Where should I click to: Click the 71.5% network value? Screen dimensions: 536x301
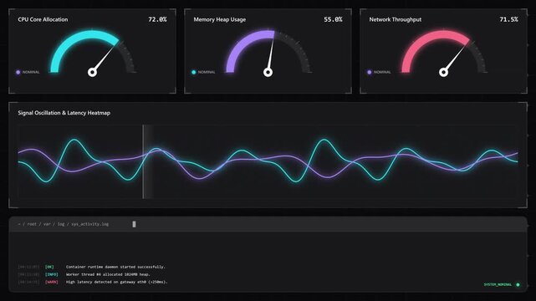pyautogui.click(x=508, y=19)
